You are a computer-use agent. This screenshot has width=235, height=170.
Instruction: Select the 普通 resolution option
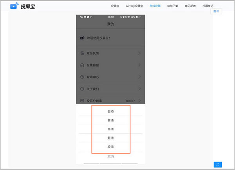110,120
